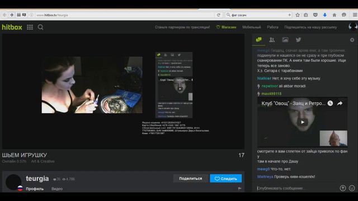Open the hitbox grid browse menu
358x201 pixels.
coord(30,27)
